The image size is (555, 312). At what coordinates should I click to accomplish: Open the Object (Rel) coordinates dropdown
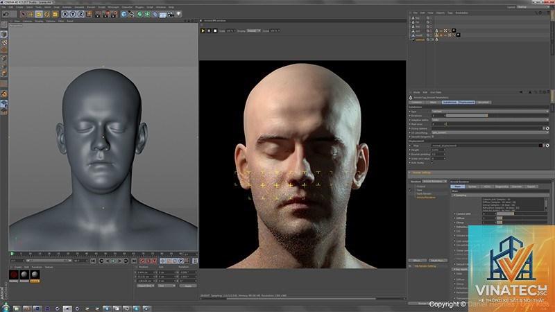[x=146, y=286]
